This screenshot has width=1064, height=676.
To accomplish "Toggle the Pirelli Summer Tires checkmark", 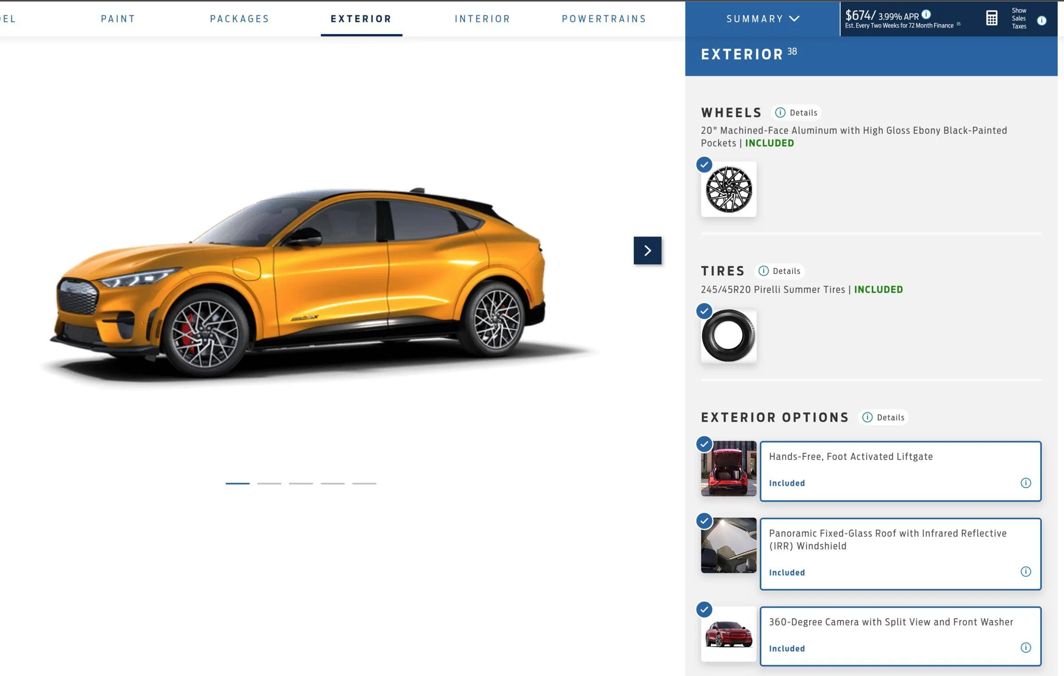I will click(704, 311).
